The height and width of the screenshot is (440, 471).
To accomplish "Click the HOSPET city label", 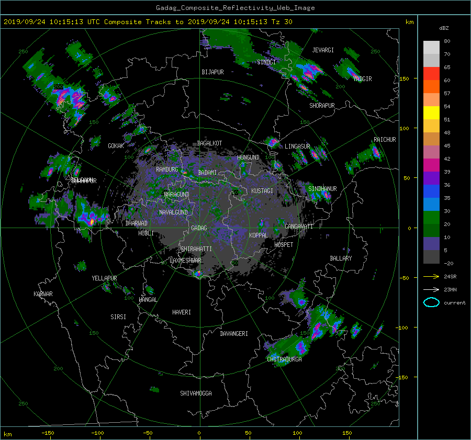I will point(284,245).
